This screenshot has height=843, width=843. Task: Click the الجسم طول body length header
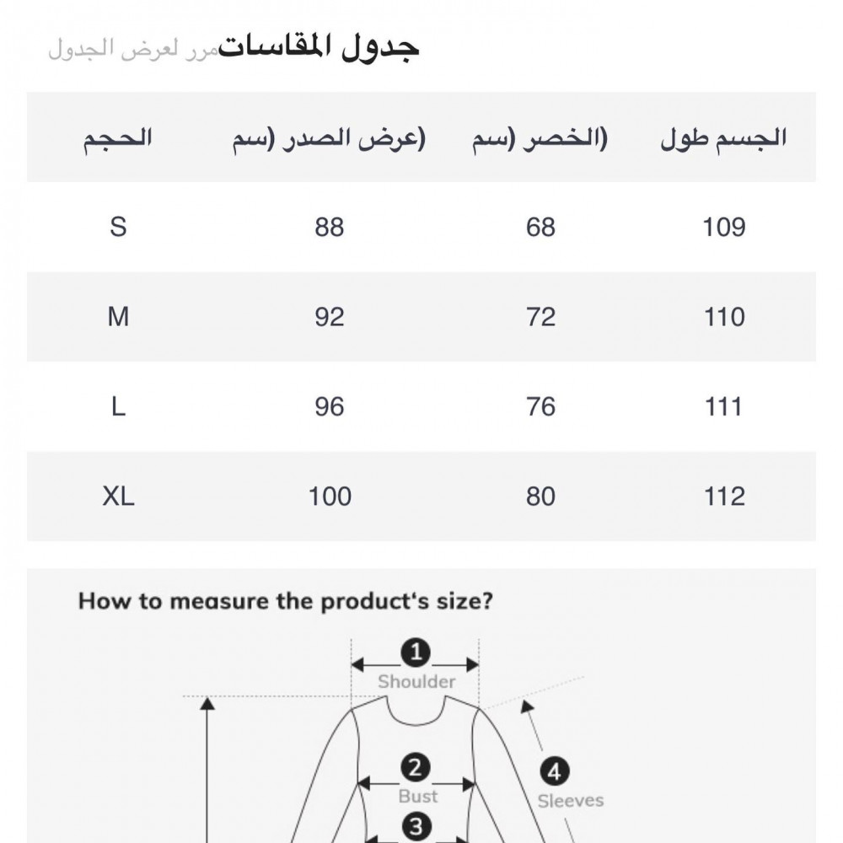pyautogui.click(x=723, y=137)
